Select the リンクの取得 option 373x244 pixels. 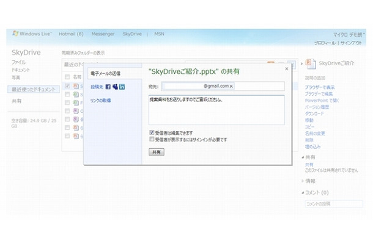tap(100, 101)
